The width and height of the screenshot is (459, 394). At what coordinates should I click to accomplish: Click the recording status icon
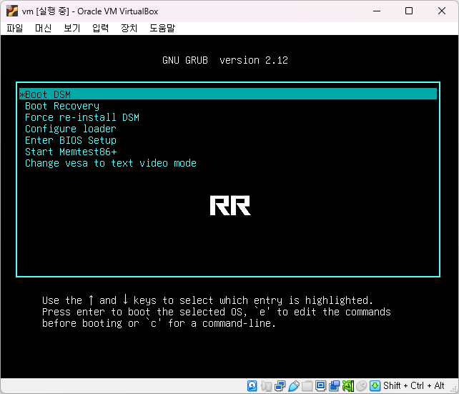tap(335, 386)
